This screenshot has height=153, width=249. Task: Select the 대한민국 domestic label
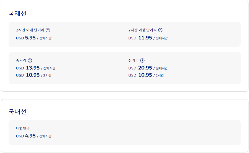pyautogui.click(x=23, y=128)
